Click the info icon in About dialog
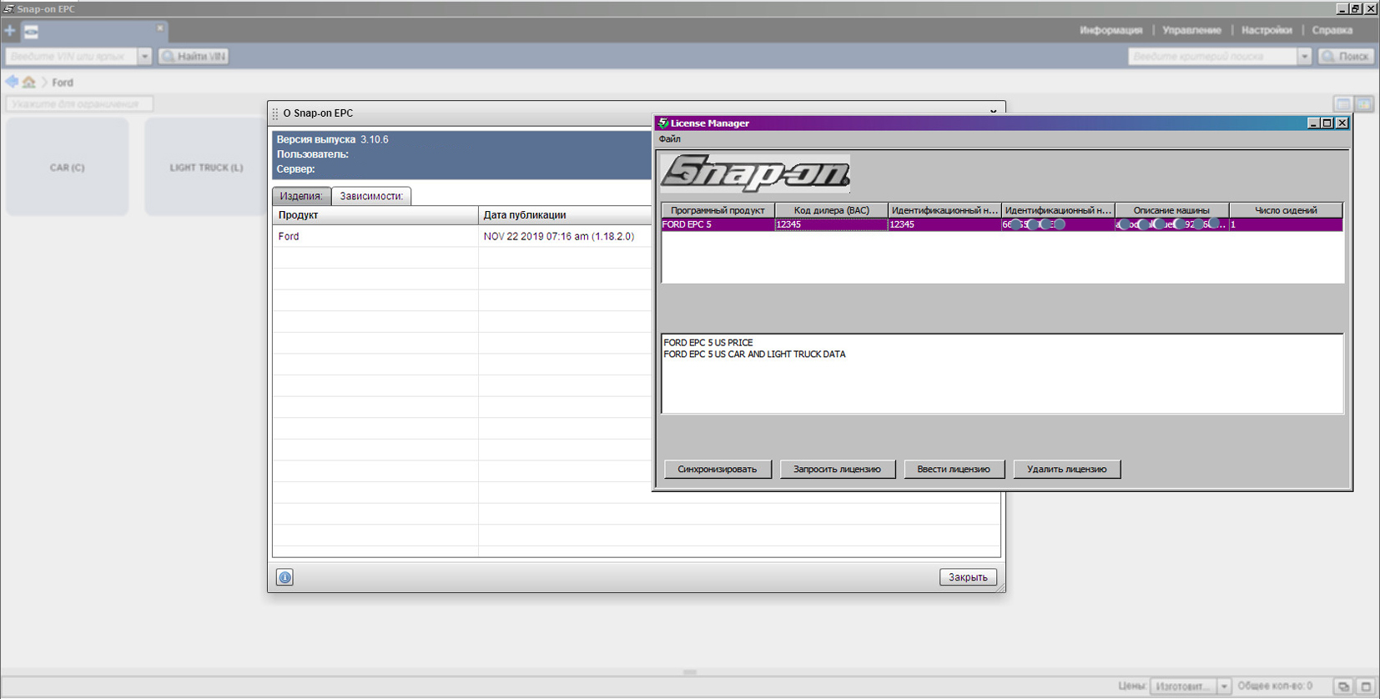1380x699 pixels. tap(285, 577)
